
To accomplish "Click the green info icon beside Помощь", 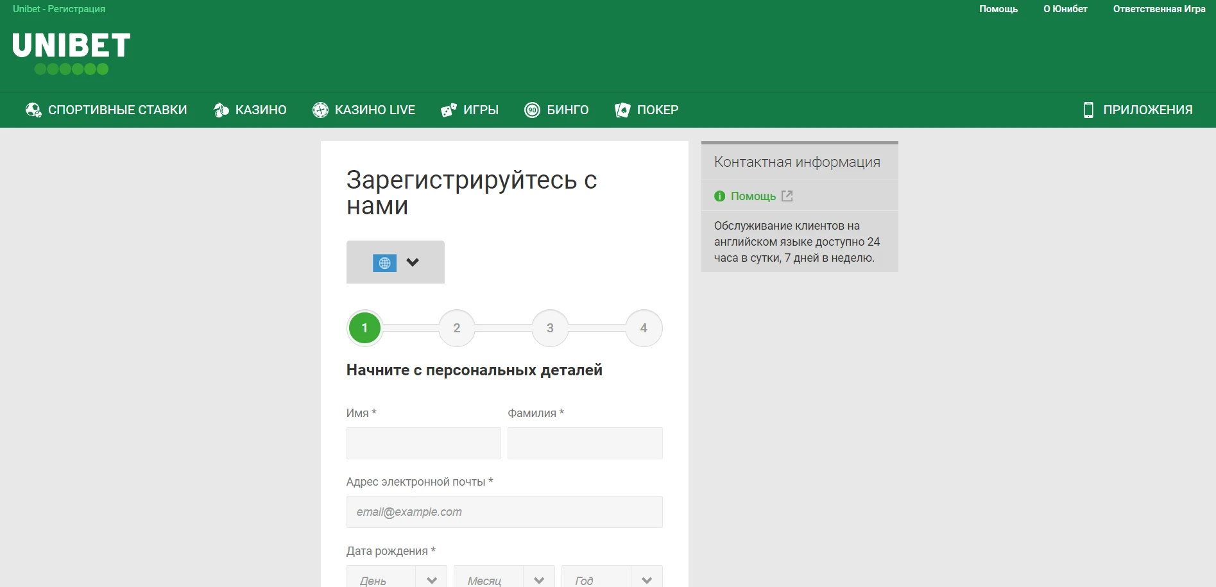I will 720,196.
